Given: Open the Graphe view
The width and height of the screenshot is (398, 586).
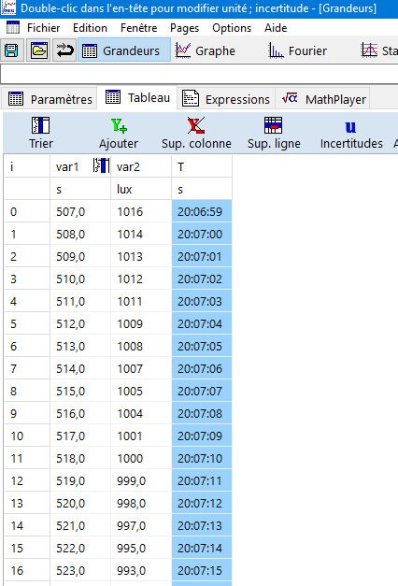Looking at the screenshot, I should click(x=206, y=50).
